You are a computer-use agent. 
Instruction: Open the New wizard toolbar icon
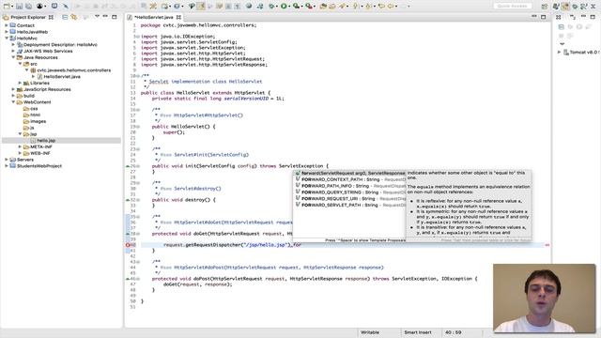click(x=7, y=7)
